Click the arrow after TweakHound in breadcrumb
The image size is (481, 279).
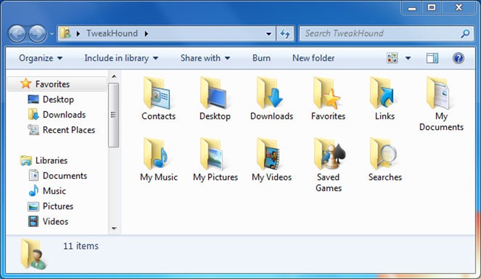coord(146,34)
